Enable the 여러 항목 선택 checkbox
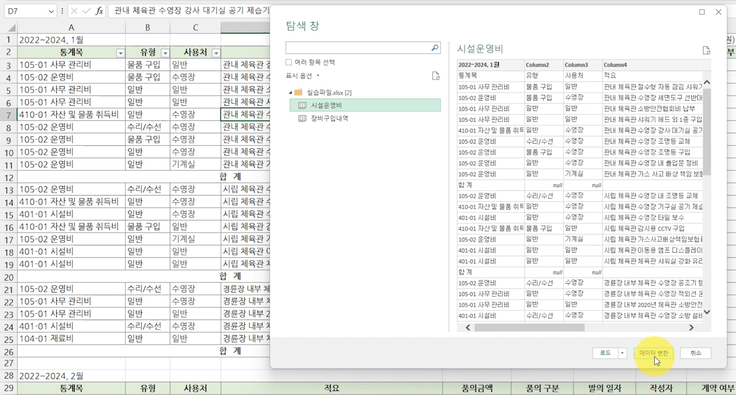Viewport: 736px width, 395px height. click(289, 62)
